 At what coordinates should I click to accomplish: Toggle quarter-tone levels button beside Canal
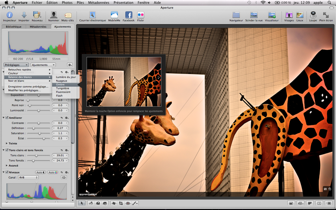tap(64, 177)
